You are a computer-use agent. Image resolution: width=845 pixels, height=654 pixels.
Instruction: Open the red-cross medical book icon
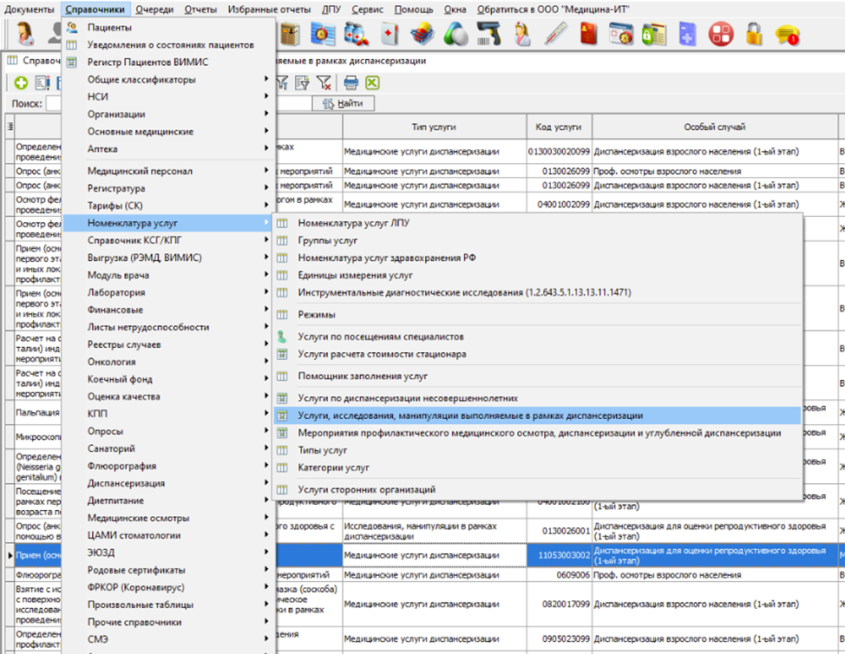click(389, 34)
